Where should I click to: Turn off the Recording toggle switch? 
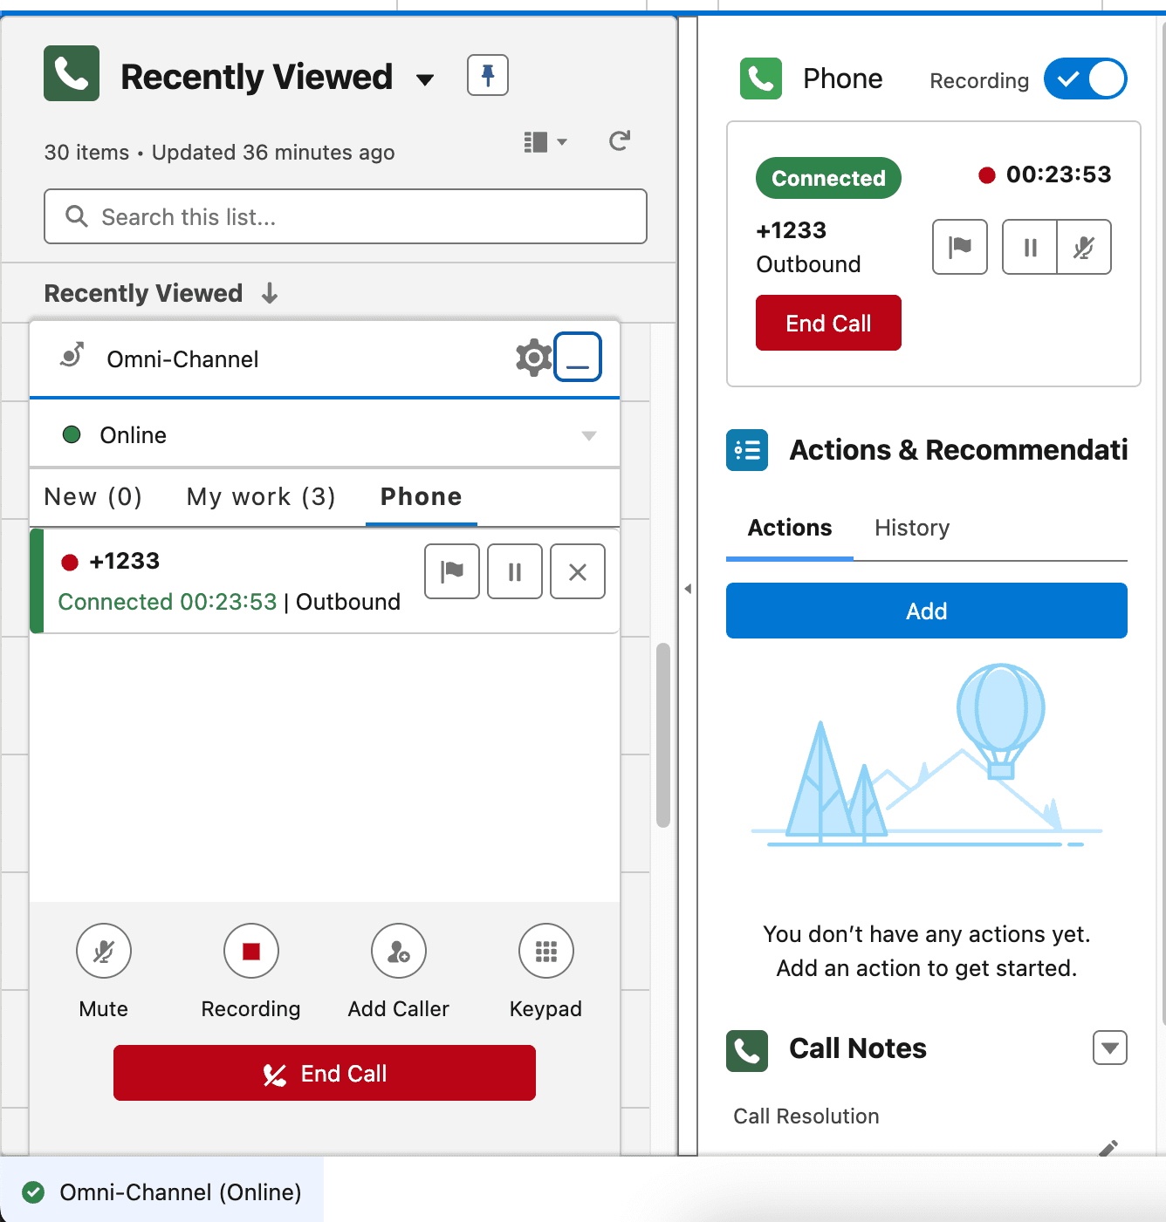coord(1085,79)
